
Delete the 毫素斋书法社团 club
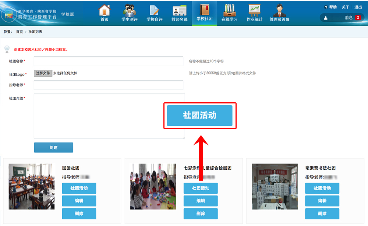point(322,213)
